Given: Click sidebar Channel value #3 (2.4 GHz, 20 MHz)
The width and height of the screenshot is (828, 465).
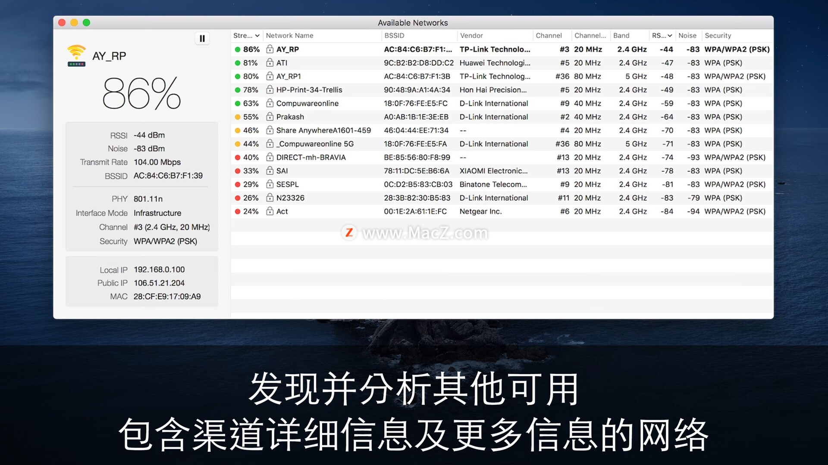Looking at the screenshot, I should [x=172, y=227].
